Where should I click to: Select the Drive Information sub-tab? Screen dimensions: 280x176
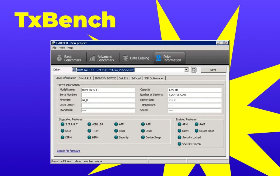66,78
